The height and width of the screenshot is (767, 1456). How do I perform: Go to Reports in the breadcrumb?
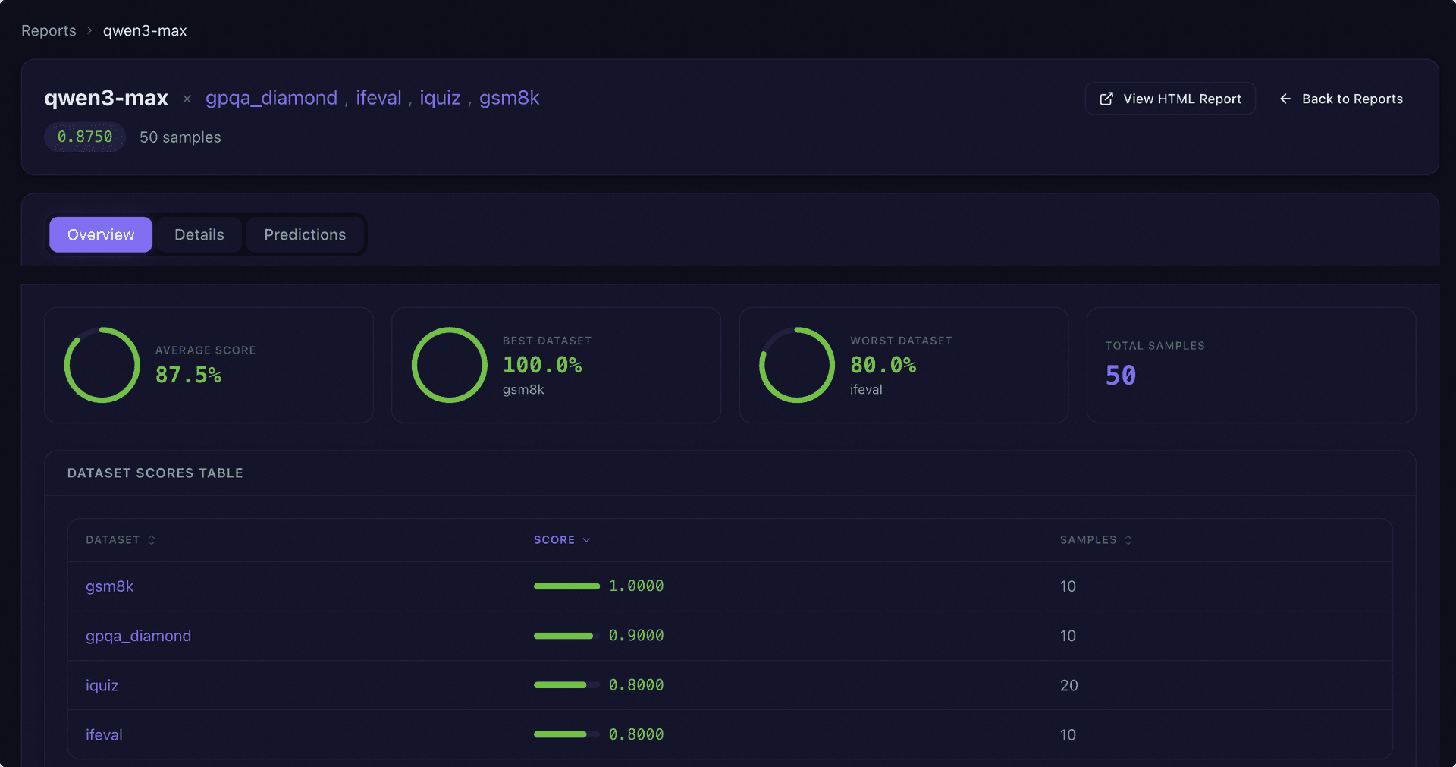point(49,31)
